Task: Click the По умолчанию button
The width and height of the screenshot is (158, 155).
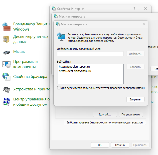Action: (131, 114)
